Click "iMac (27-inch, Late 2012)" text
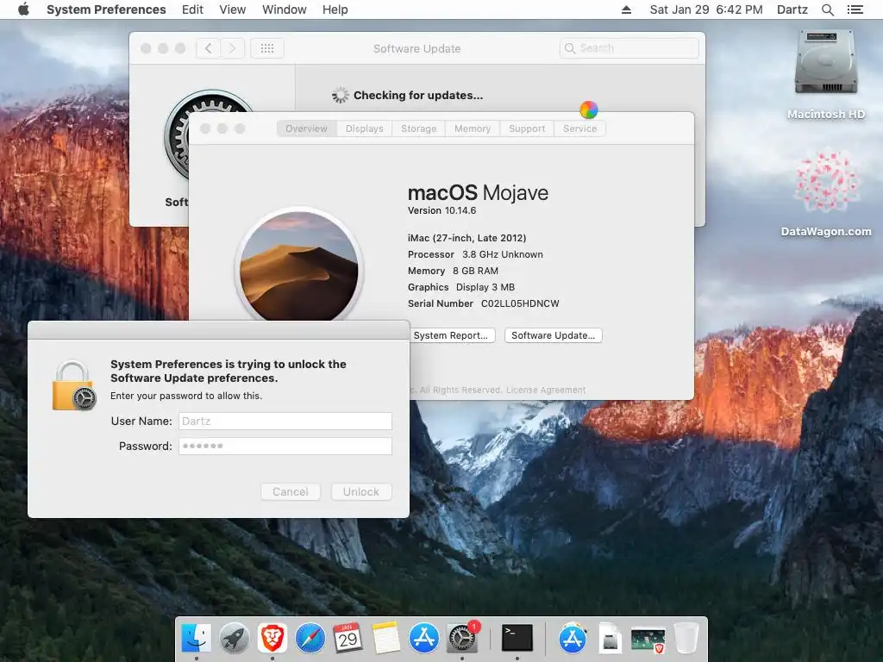This screenshot has width=883, height=662. (x=467, y=238)
